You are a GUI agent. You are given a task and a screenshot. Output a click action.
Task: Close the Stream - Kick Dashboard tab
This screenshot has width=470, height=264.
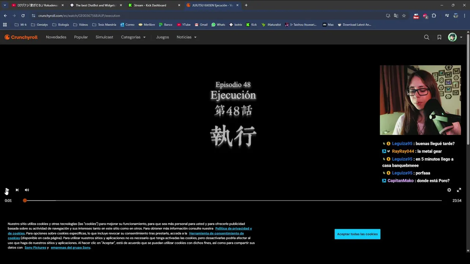tap(179, 5)
